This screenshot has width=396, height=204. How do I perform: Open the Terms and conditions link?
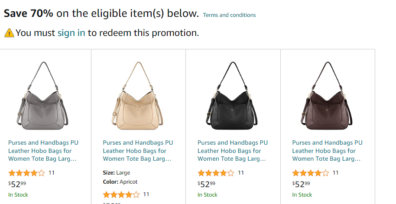pyautogui.click(x=229, y=15)
